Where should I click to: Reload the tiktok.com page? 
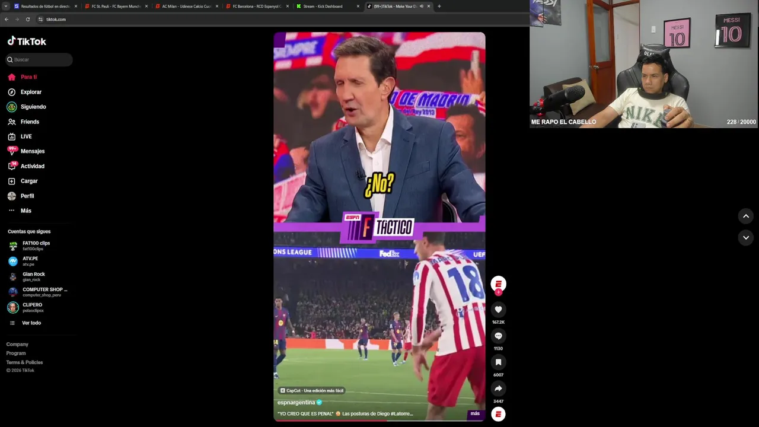tap(28, 20)
